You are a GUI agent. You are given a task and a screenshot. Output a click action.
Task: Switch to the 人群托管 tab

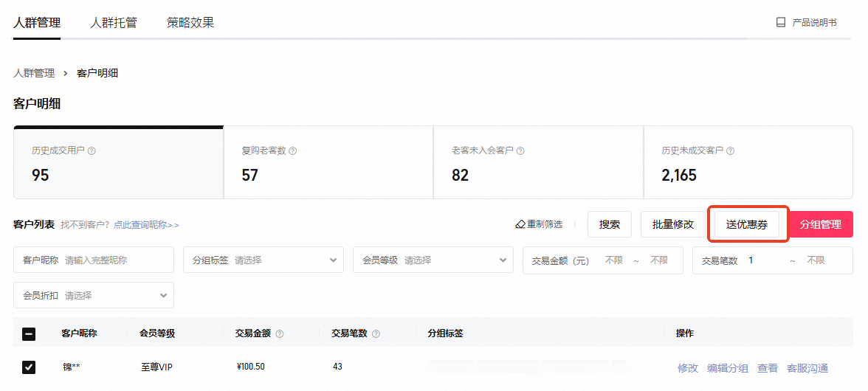(x=114, y=23)
